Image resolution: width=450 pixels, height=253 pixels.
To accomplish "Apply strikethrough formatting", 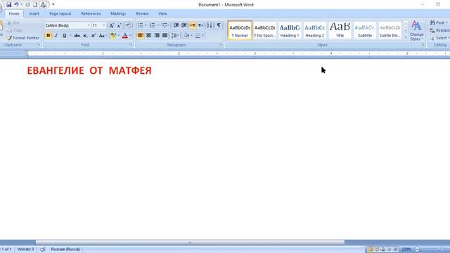I will (77, 36).
